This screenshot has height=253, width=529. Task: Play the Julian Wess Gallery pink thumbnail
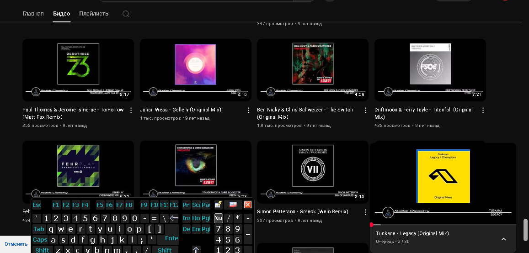click(x=195, y=70)
